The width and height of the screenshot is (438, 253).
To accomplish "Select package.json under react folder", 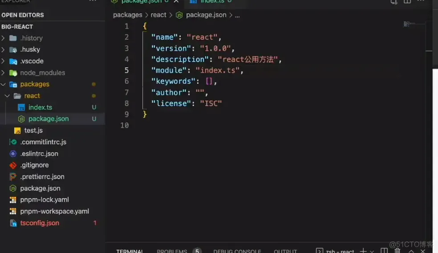I will 49,119.
